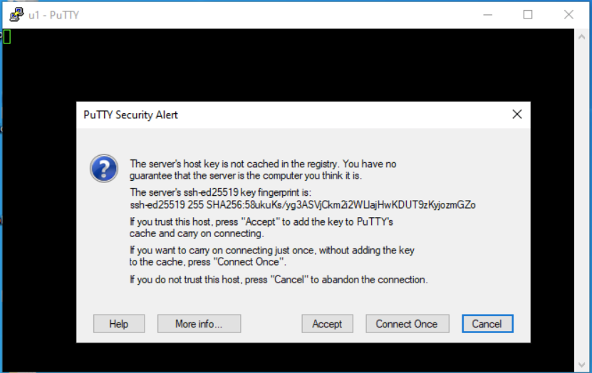The height and width of the screenshot is (373, 592).
Task: Click the "If you do not trust this host" line
Action: pos(279,280)
